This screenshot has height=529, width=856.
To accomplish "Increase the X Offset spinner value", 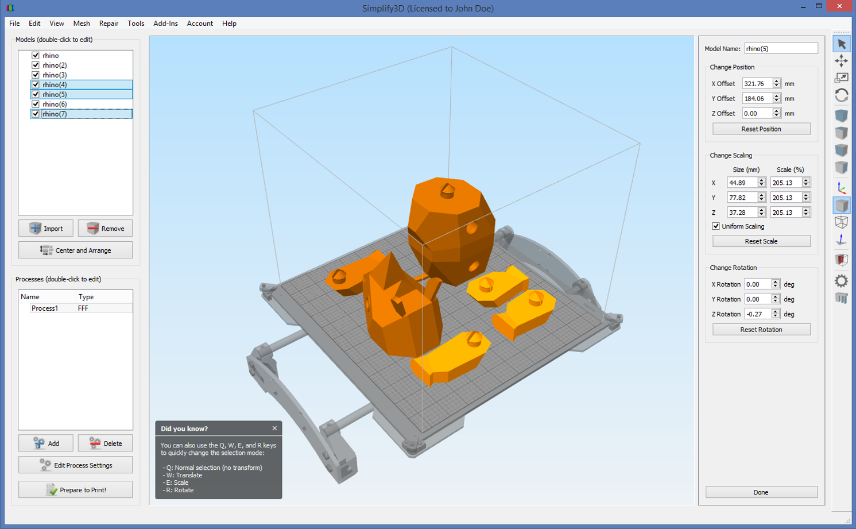I will coord(777,81).
